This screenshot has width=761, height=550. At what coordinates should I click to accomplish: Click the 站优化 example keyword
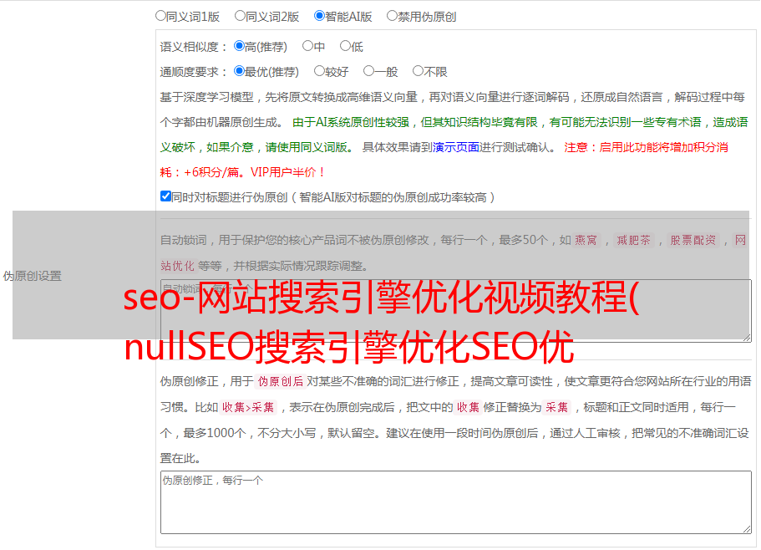(x=178, y=266)
